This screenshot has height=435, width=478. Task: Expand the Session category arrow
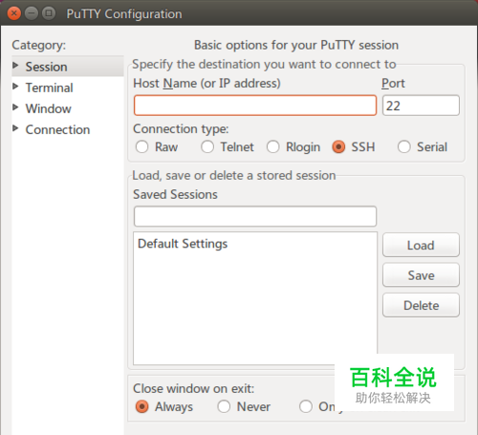15,65
